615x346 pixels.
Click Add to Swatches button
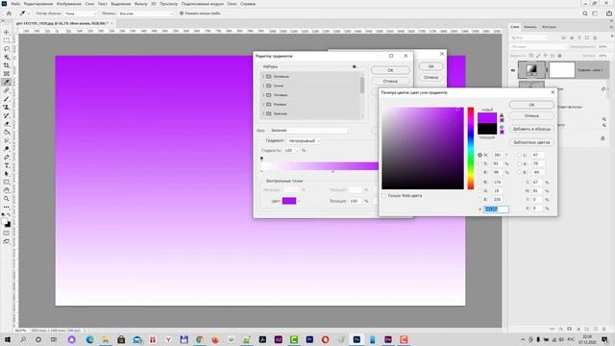(531, 129)
